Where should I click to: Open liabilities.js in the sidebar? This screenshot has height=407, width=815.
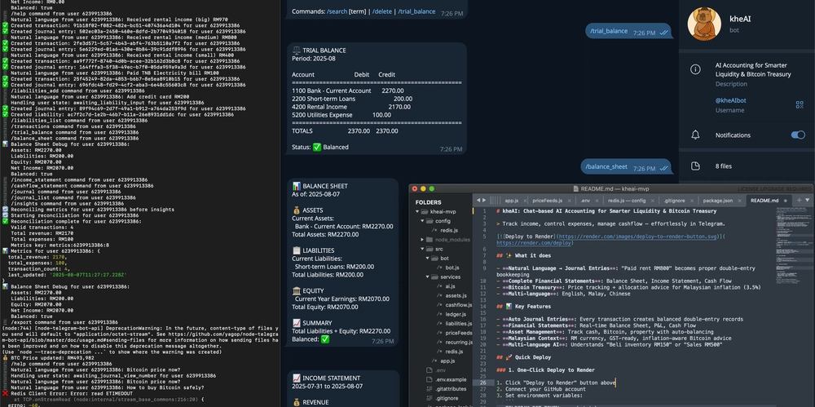pyautogui.click(x=458, y=324)
